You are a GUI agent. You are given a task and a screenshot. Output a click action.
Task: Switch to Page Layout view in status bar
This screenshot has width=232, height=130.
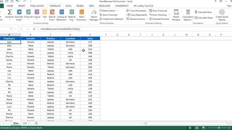pyautogui.click(x=197, y=128)
